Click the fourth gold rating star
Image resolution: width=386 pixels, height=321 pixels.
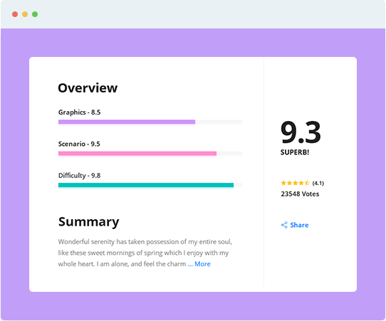pos(301,183)
